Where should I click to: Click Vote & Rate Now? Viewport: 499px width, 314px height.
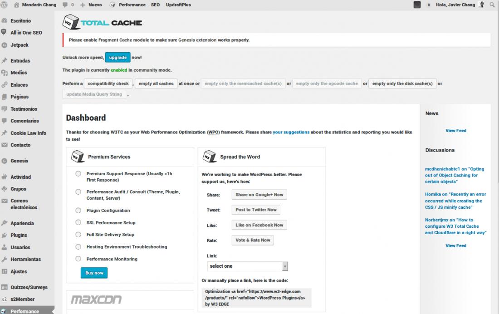(x=253, y=240)
